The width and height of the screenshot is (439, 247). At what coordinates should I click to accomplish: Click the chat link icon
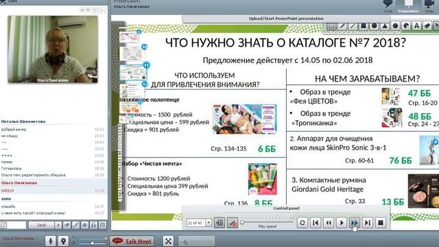point(75,225)
